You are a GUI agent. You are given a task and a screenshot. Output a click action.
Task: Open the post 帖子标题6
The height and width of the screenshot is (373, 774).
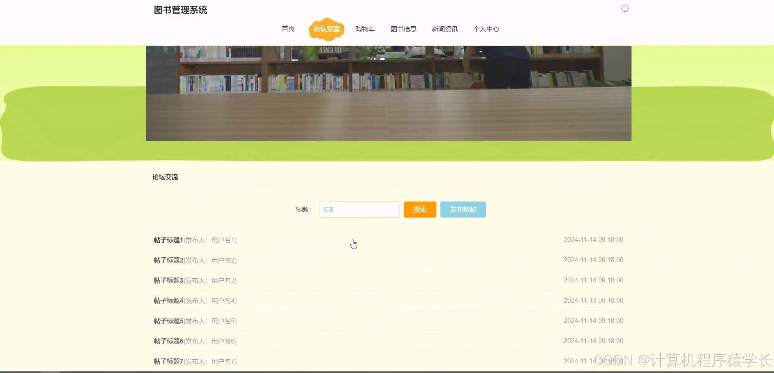[x=168, y=341]
